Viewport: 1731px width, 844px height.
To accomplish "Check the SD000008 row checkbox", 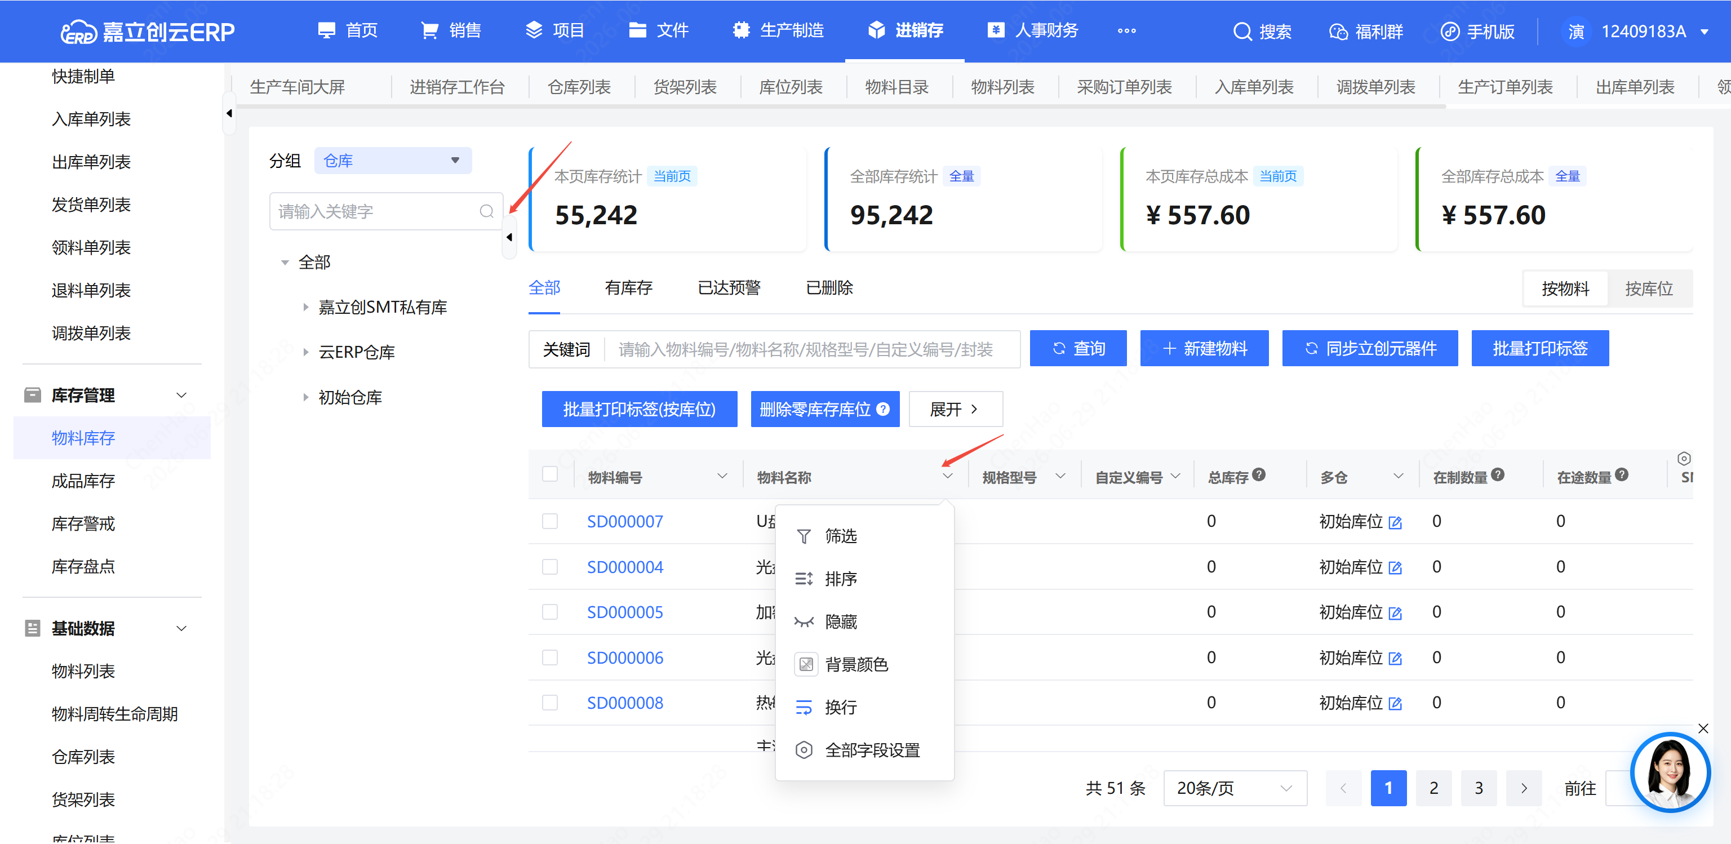I will pos(550,703).
